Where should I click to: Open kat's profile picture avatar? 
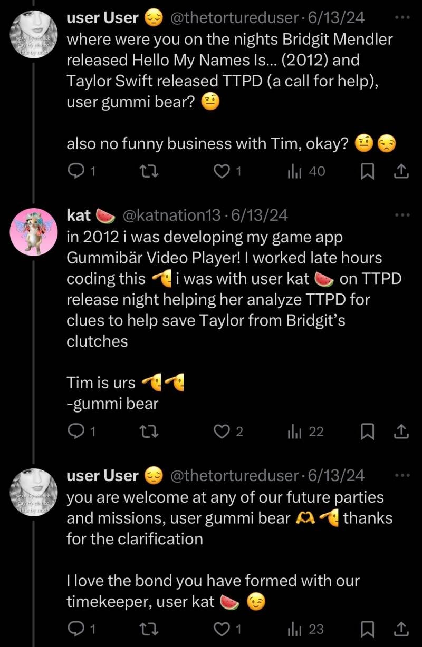click(33, 232)
